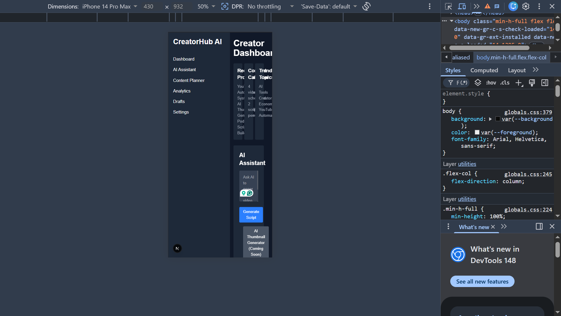
Task: Open the warning issues indicator
Action: pos(487,6)
